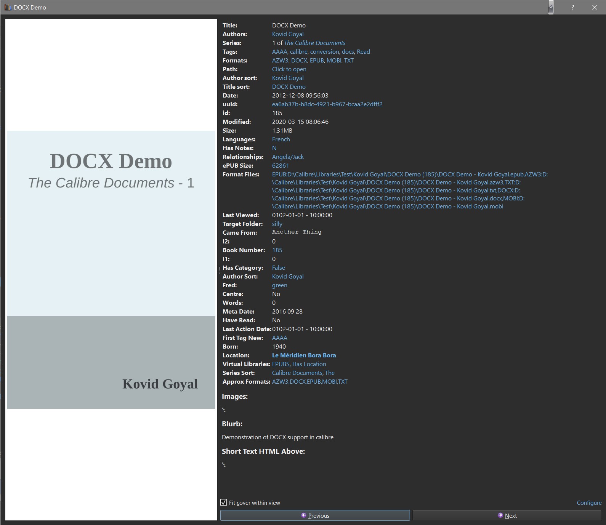Click the 'Demonstration of DOCX support in calibre' blurb text

[278, 437]
